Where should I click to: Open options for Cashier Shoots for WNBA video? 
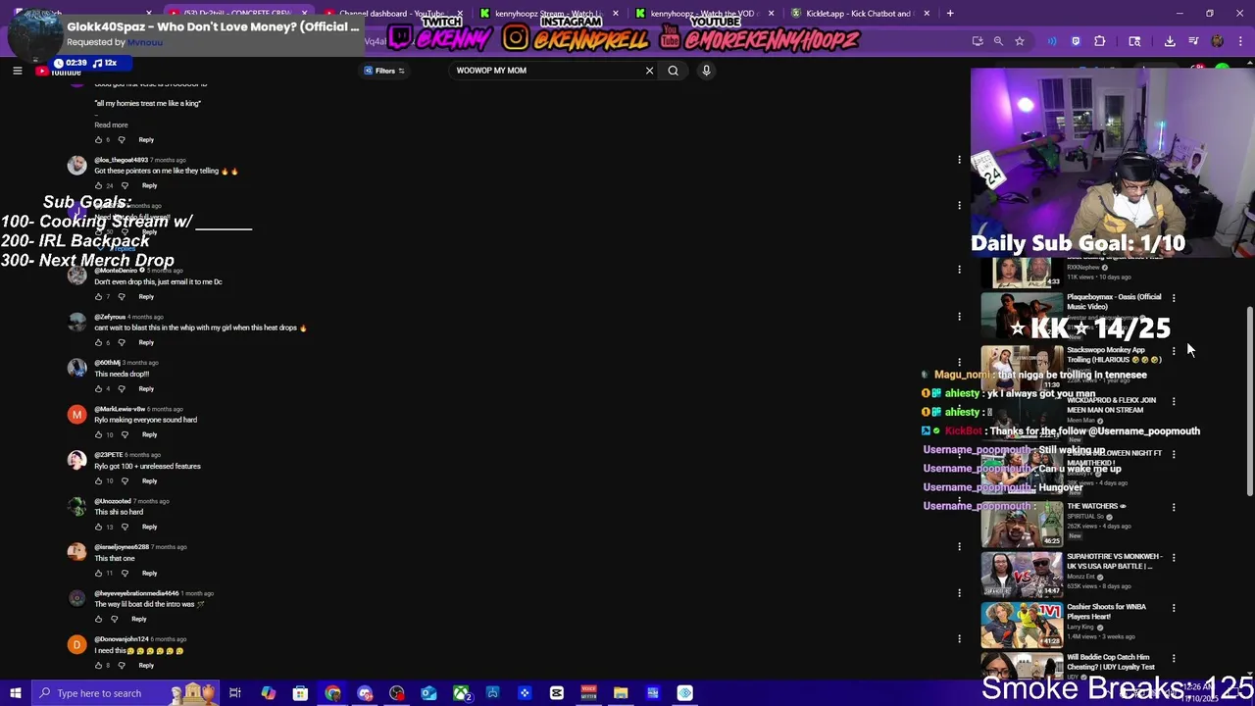click(x=1174, y=607)
